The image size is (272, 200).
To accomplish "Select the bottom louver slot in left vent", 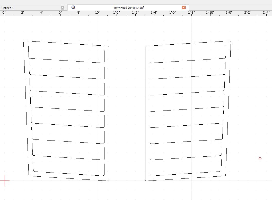I will (68, 174).
